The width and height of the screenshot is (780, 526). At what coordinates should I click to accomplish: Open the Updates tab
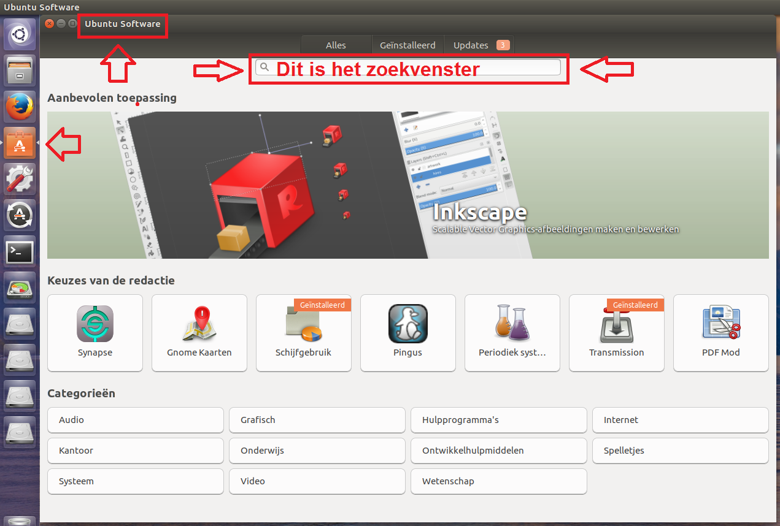[x=479, y=45]
